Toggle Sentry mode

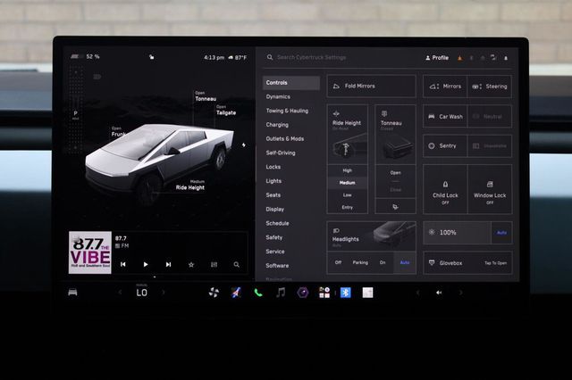pos(445,146)
